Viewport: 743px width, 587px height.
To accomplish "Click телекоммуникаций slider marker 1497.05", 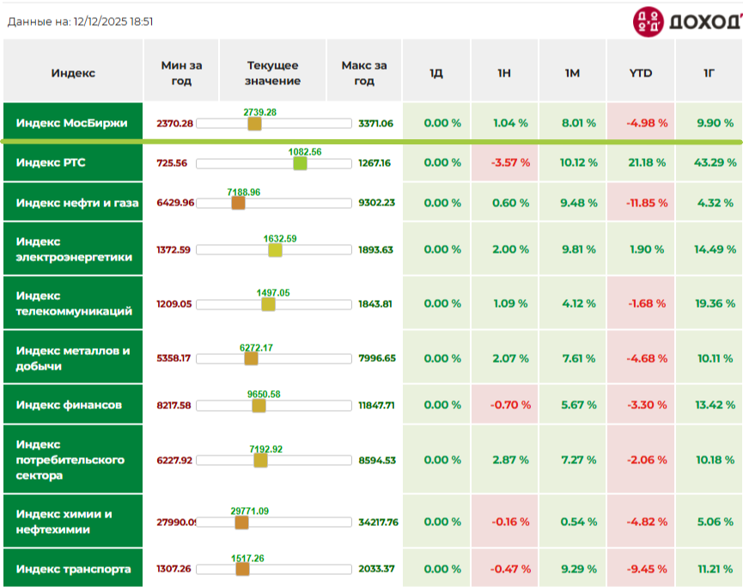I will click(x=268, y=304).
